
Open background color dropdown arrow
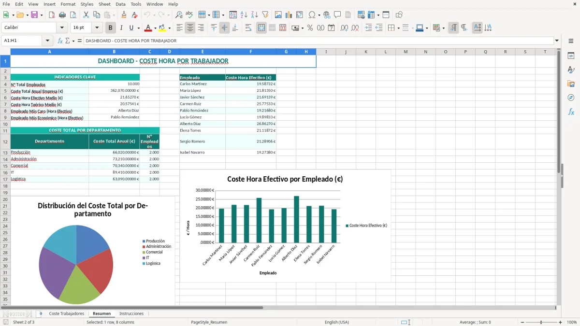coord(169,28)
